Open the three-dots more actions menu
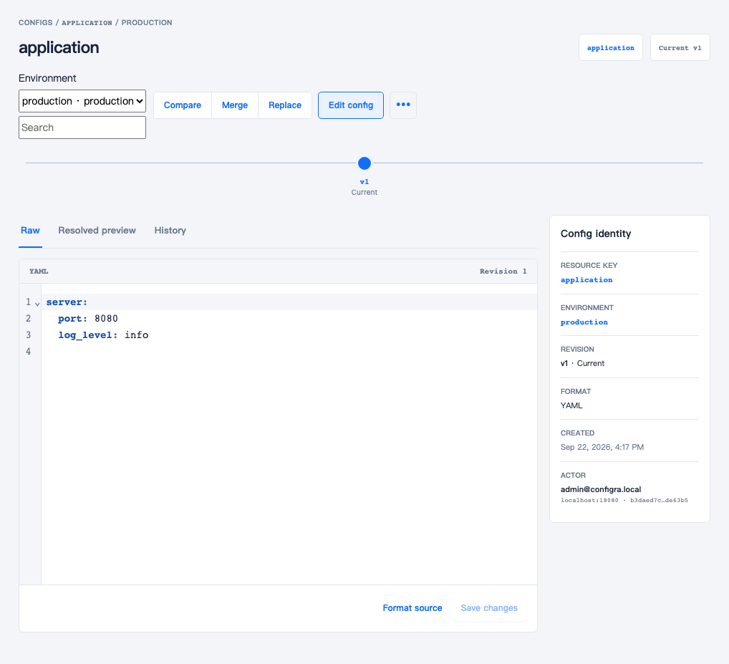 pos(402,105)
